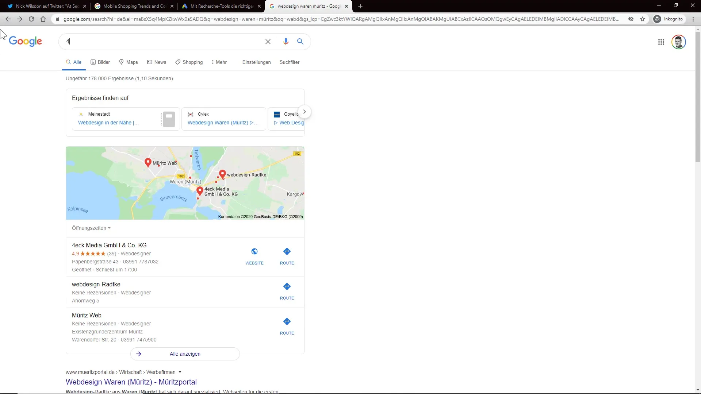
Task: Select the Alle search tab
Action: coord(74,62)
